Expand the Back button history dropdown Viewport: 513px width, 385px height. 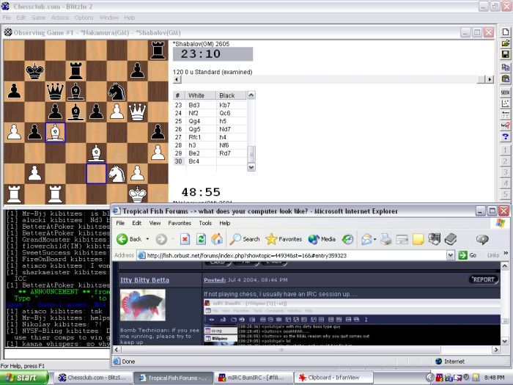149,239
